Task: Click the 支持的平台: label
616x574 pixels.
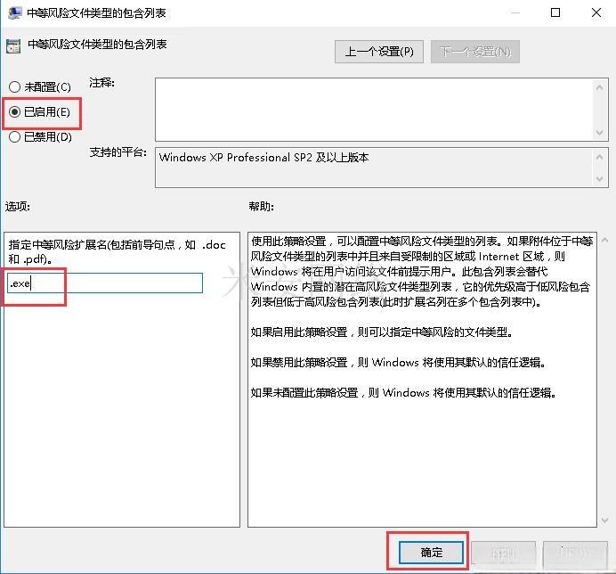Action: coord(118,152)
